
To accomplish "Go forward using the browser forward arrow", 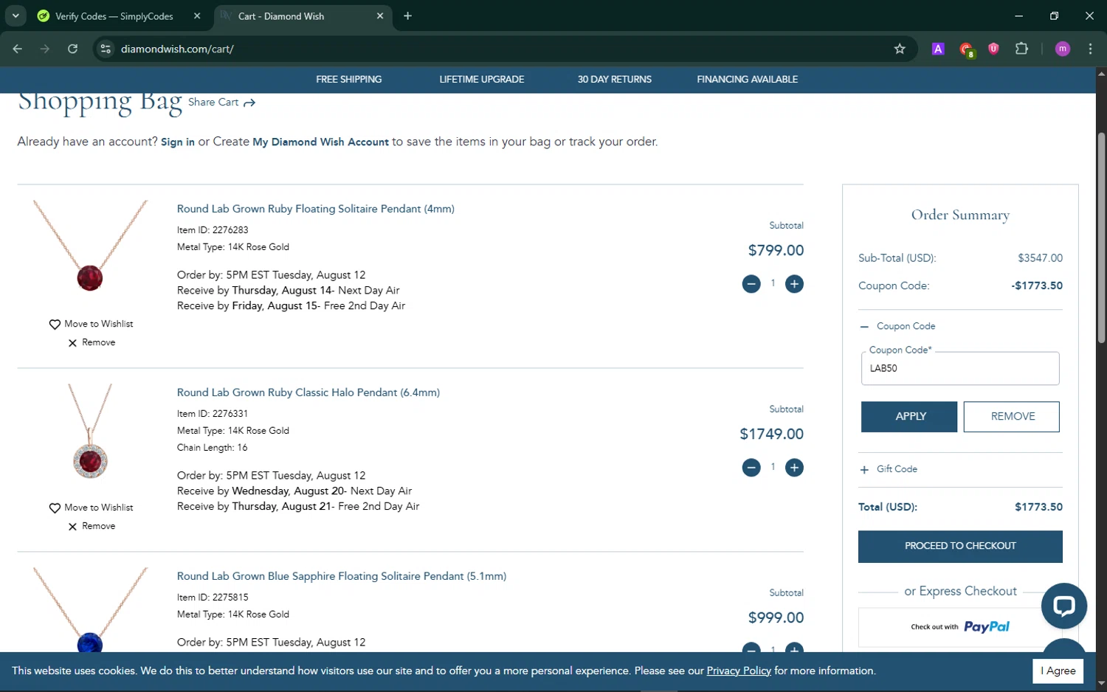I will tap(45, 49).
